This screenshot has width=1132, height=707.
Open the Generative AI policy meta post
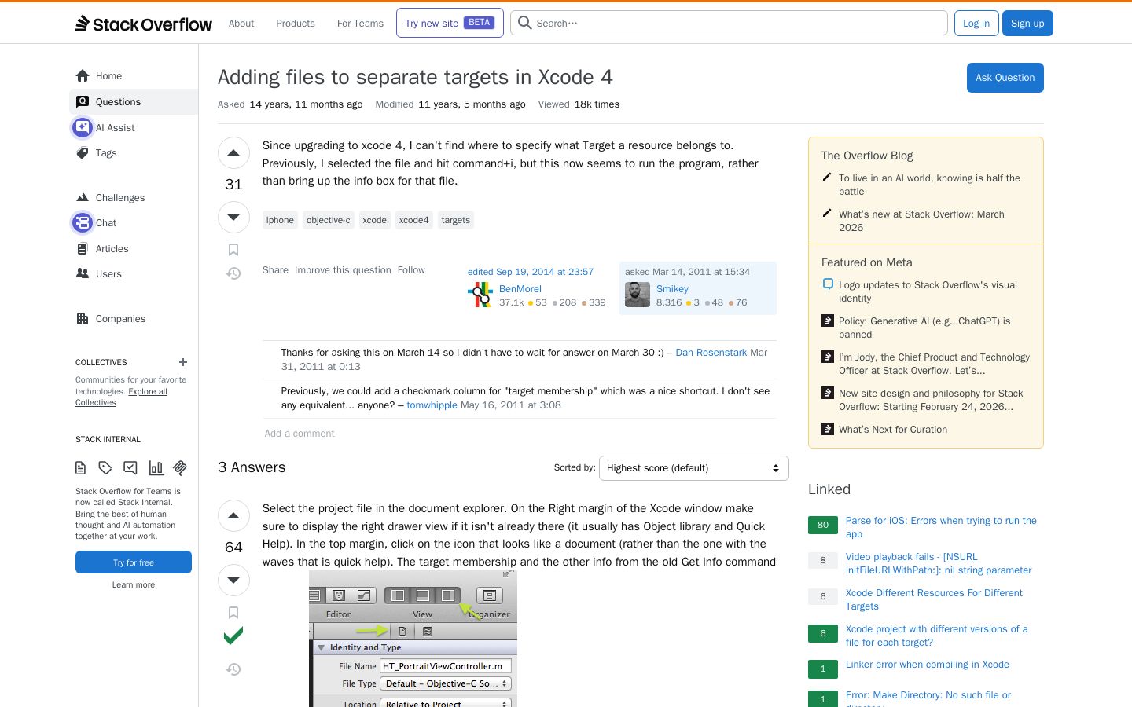pyautogui.click(x=924, y=328)
